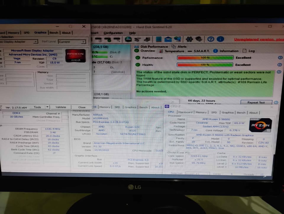Open settings via the first gear icon in toolbar
284x214 pixels.
189,39
